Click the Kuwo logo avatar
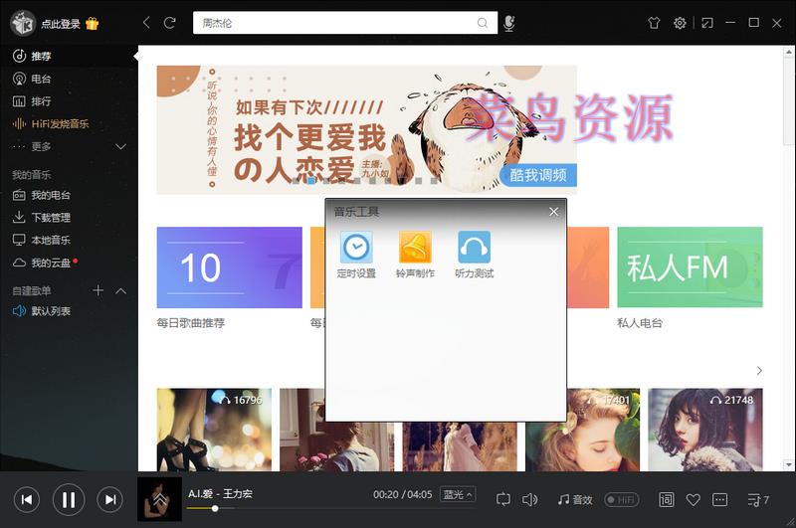The image size is (796, 528). [23, 23]
